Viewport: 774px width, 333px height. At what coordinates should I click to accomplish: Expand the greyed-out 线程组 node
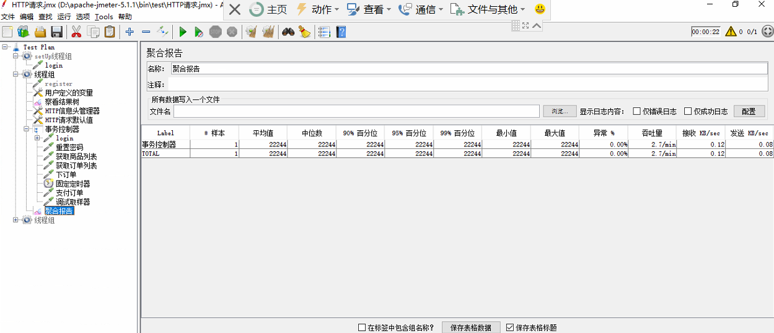(15, 220)
